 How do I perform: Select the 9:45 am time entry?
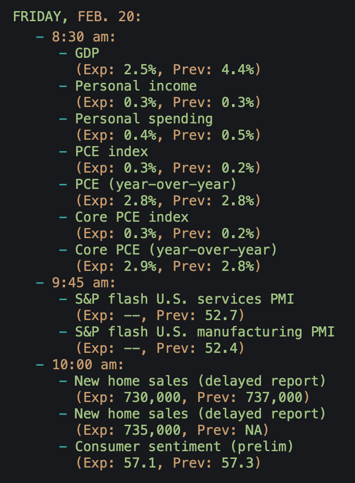83,282
